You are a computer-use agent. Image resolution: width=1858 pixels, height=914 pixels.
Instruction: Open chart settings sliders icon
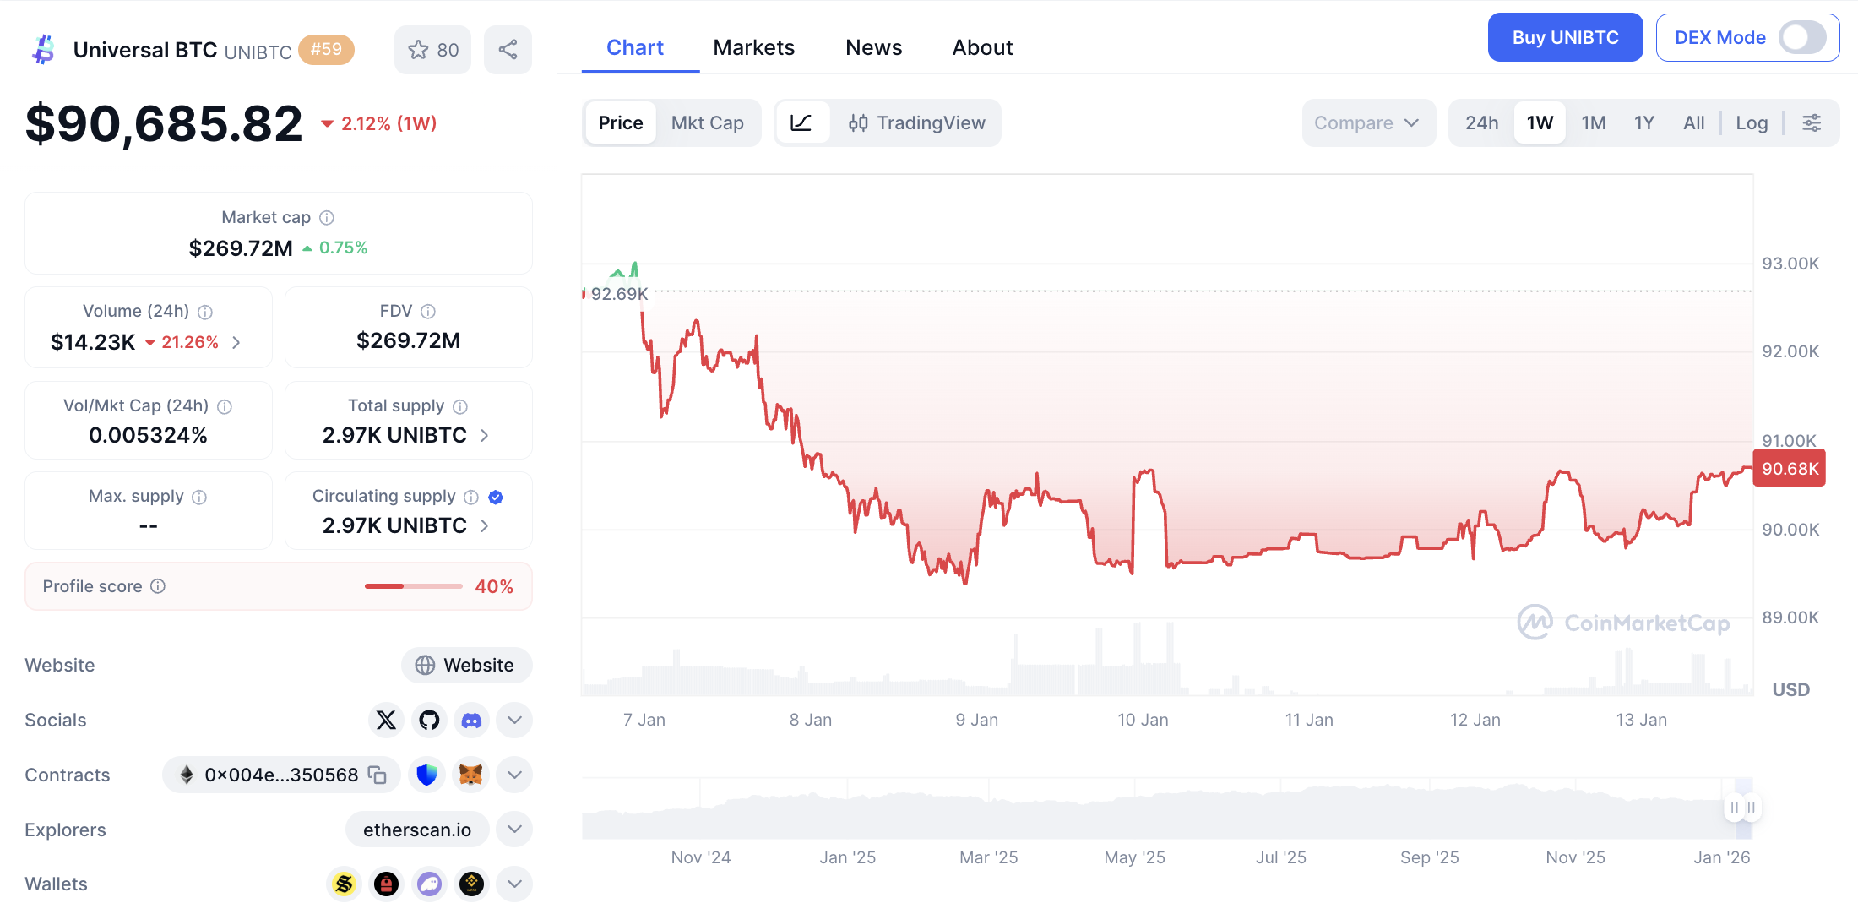tap(1812, 123)
